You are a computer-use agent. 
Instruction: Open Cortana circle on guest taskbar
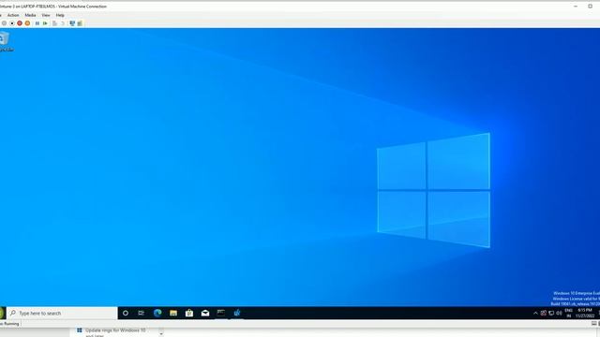pyautogui.click(x=125, y=313)
